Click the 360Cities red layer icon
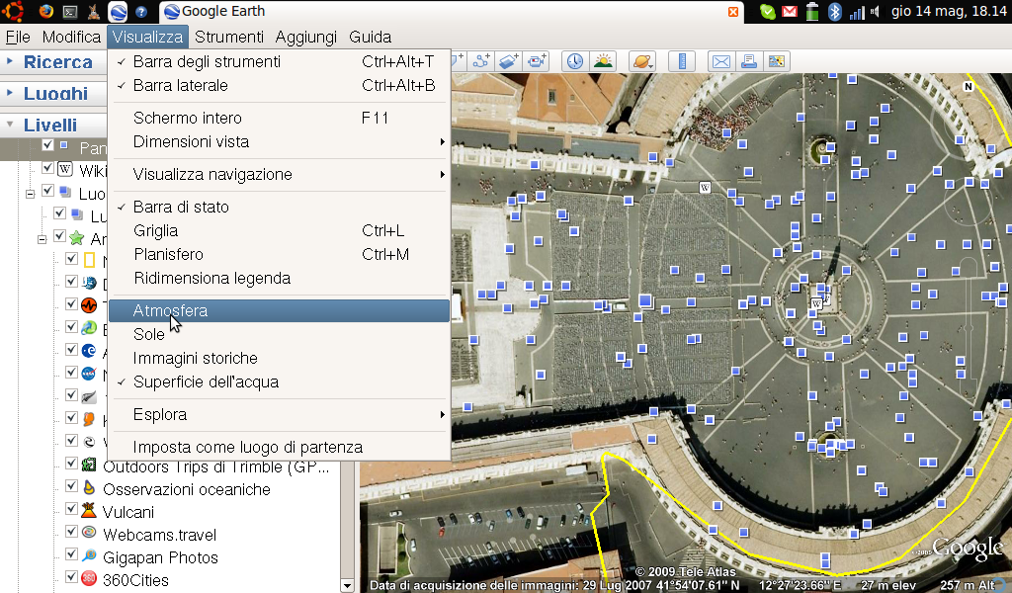 89,579
